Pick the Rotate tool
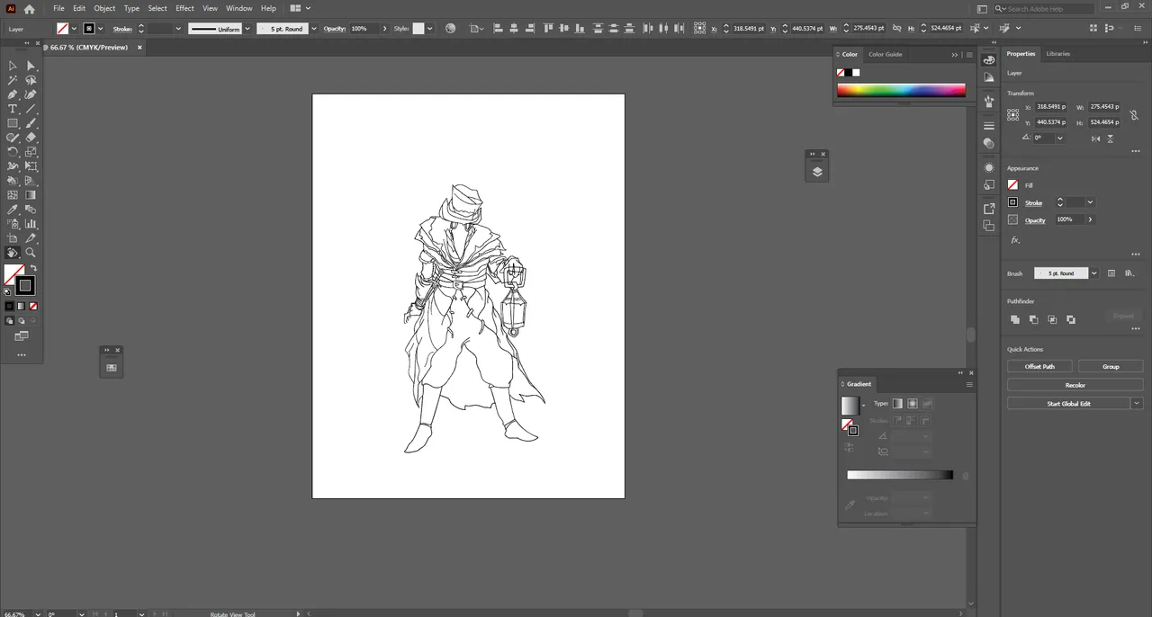 pos(13,152)
